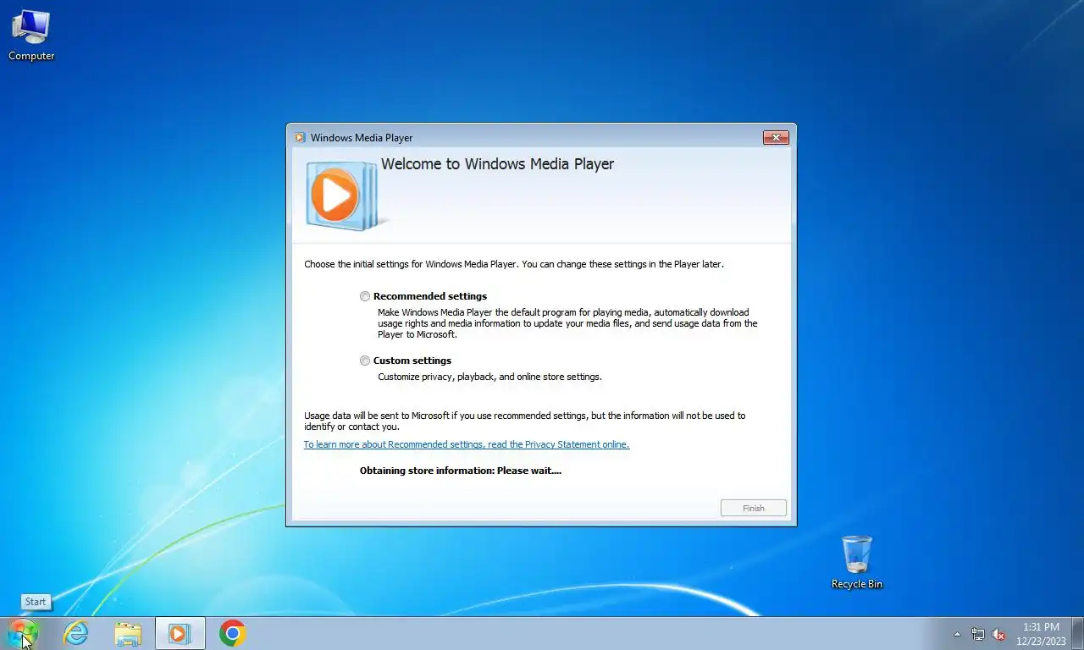Show hidden tray icons arrow
The image size is (1084, 650).
click(x=957, y=634)
